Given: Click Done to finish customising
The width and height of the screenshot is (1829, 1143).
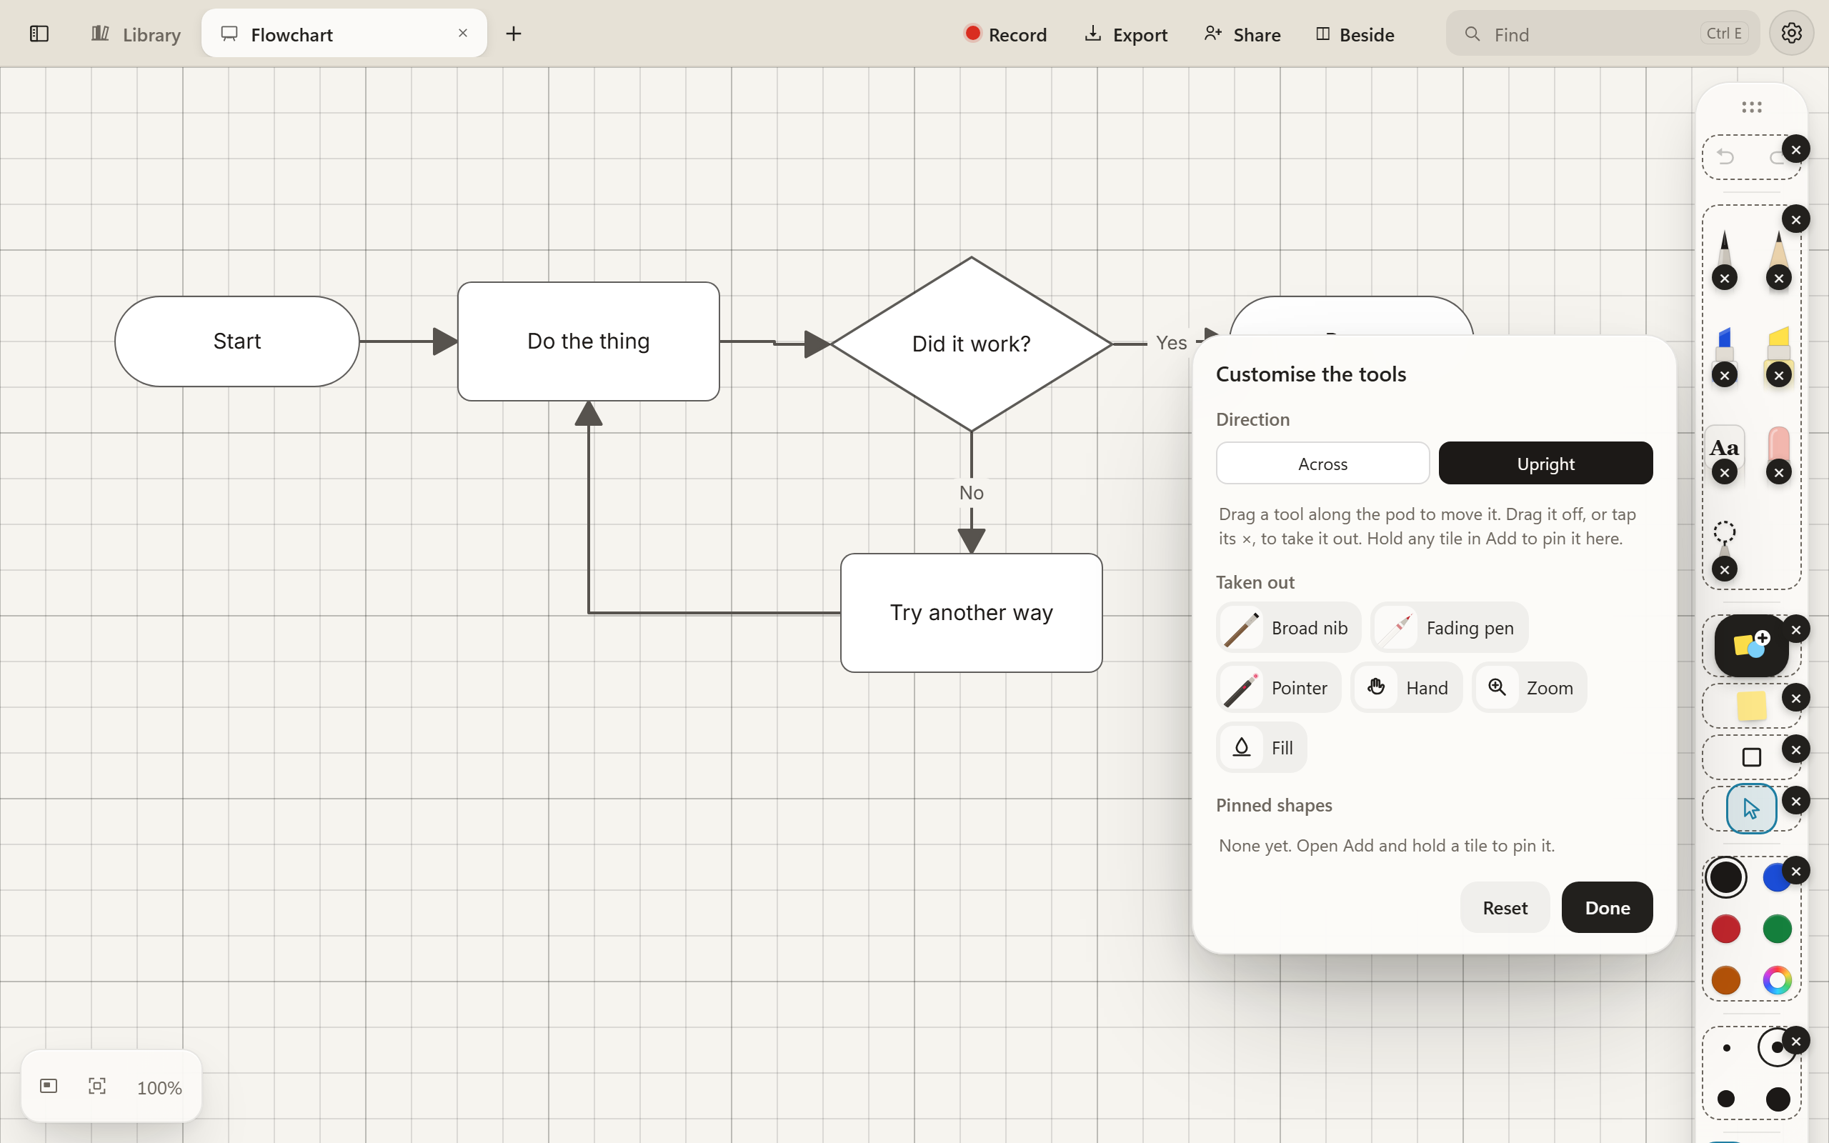Looking at the screenshot, I should pos(1607,907).
